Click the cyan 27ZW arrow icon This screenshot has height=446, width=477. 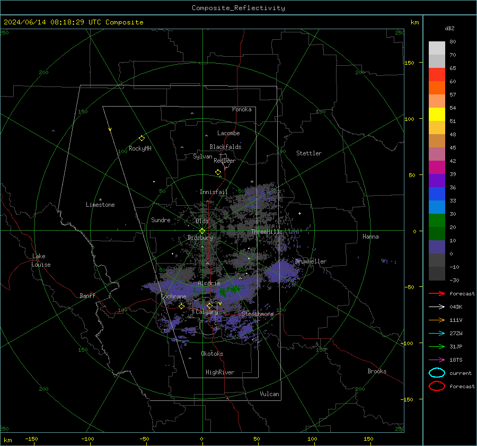(x=437, y=333)
